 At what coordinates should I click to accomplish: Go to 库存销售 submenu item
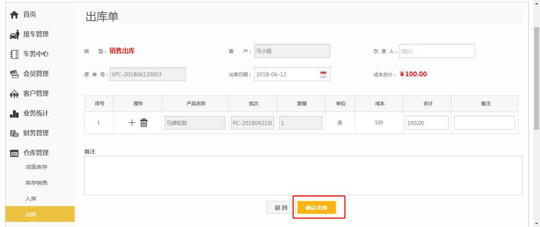point(36,183)
